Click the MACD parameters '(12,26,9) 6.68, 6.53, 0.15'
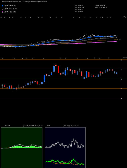This screenshot has width=127, height=168. 33,126
